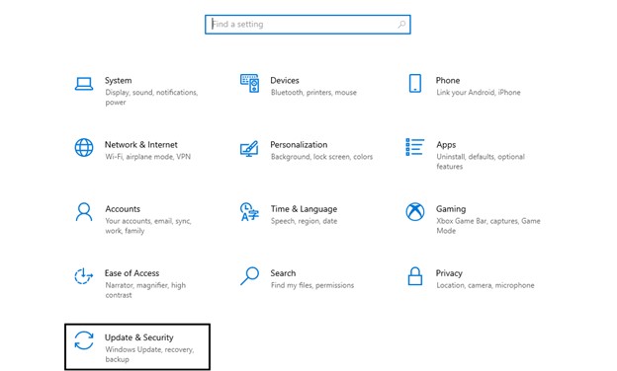Click 'Location, camera, microphone' description
The image size is (617, 371).
point(485,285)
